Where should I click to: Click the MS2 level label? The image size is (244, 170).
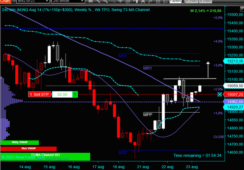[x=123, y=153]
